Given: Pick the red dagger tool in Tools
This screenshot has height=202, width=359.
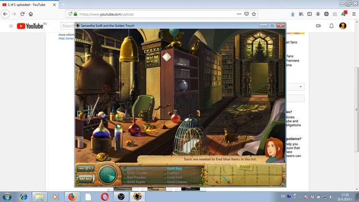Looking at the screenshot, I should (x=215, y=180).
